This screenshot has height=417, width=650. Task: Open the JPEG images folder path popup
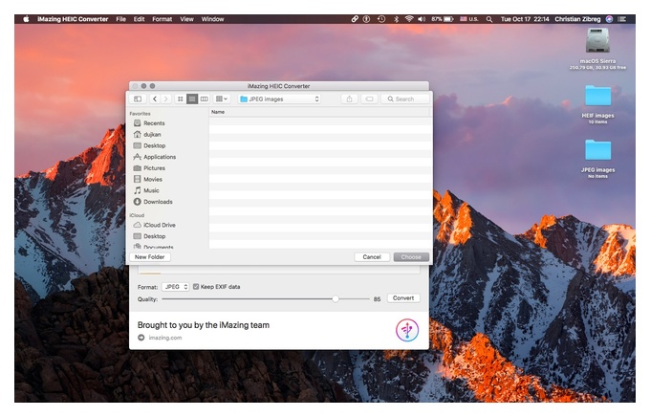pyautogui.click(x=280, y=99)
